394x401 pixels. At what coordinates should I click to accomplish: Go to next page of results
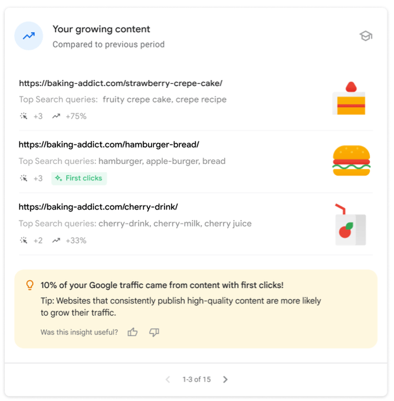(x=225, y=379)
